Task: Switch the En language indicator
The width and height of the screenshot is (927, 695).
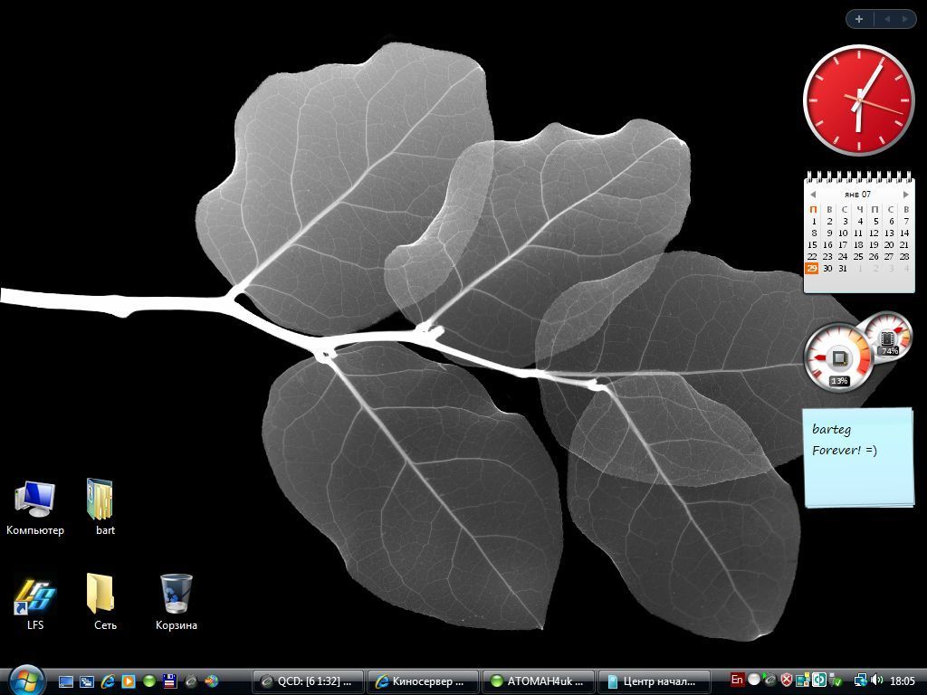Action: coord(737,681)
